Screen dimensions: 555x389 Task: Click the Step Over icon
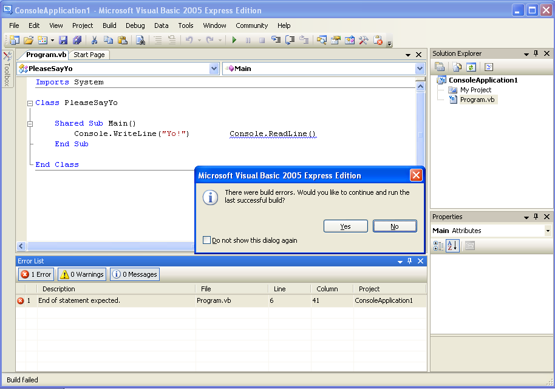click(x=290, y=40)
